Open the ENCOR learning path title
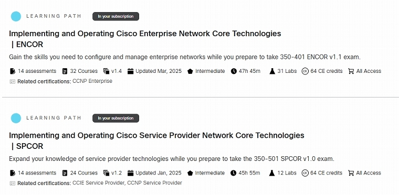The height and width of the screenshot is (195, 399). coord(145,39)
